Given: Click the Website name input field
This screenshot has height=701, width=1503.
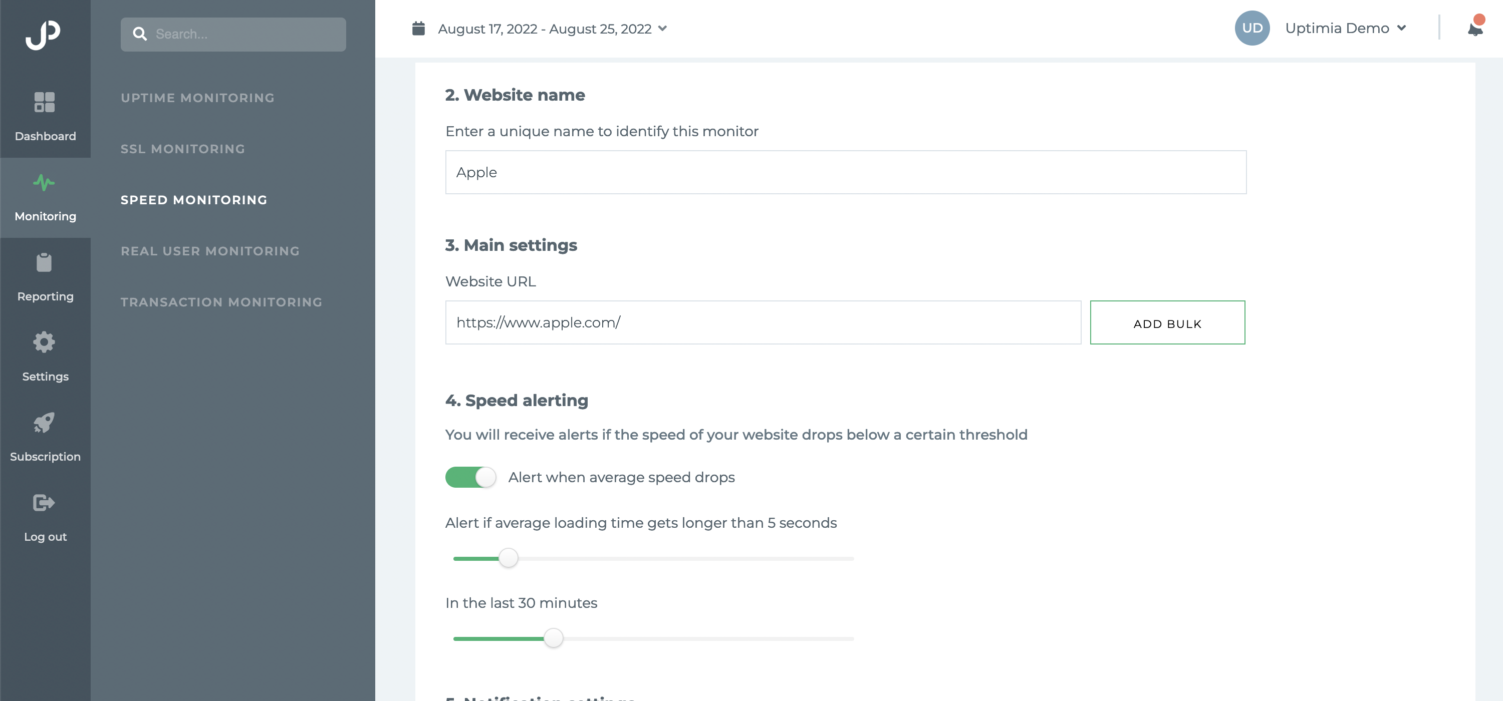Looking at the screenshot, I should (846, 172).
